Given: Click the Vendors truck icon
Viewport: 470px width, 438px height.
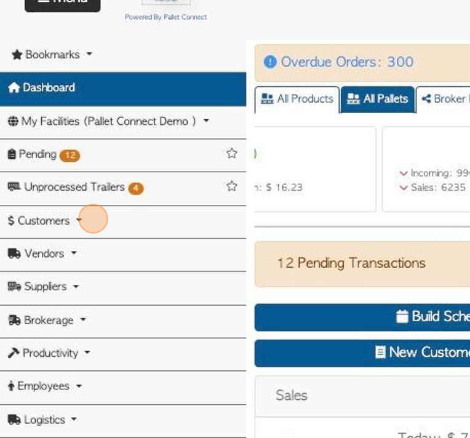Looking at the screenshot, I should point(14,253).
